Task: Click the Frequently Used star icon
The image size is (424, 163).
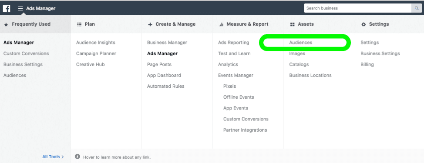Action: pyautogui.click(x=6, y=24)
